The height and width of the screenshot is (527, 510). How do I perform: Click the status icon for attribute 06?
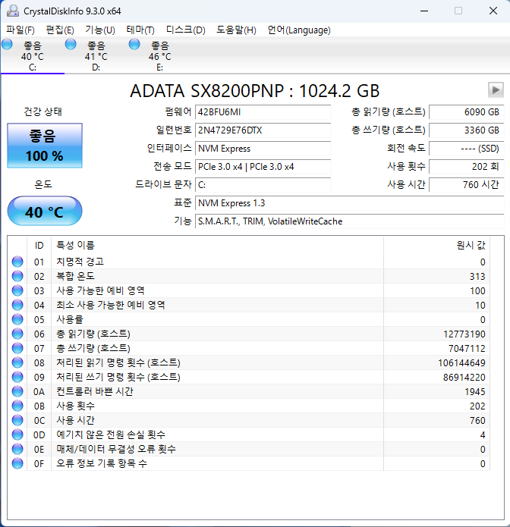coord(17,334)
